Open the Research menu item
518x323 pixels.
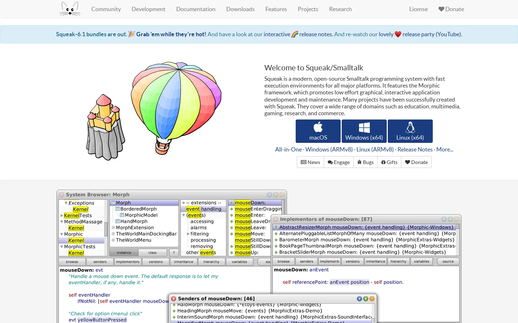pyautogui.click(x=340, y=9)
